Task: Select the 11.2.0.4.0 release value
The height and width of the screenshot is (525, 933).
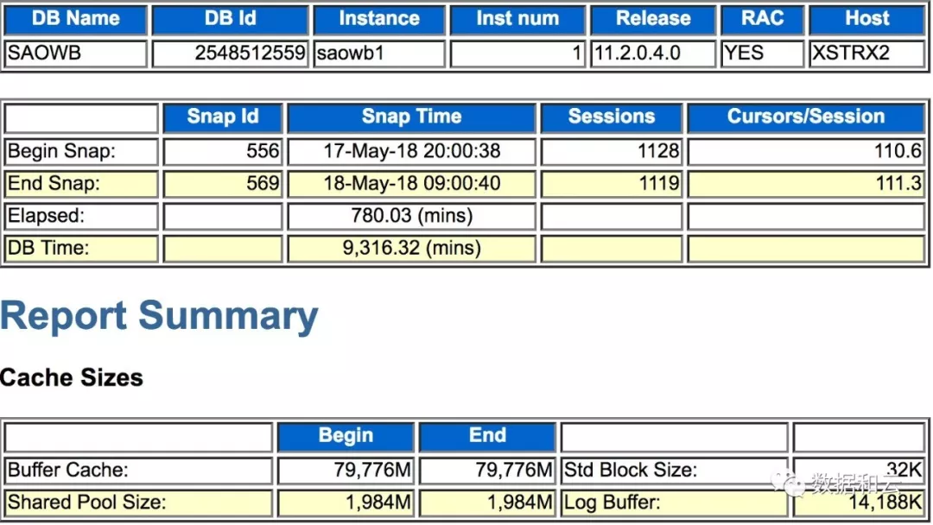Action: (x=638, y=54)
